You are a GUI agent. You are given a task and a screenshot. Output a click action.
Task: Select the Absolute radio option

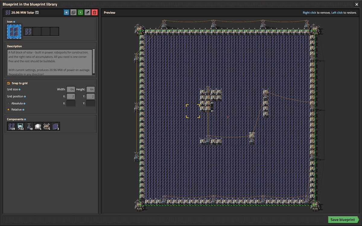8,103
